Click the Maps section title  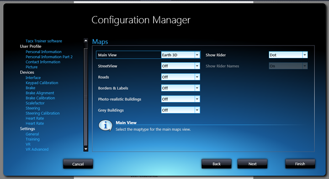(x=100, y=41)
